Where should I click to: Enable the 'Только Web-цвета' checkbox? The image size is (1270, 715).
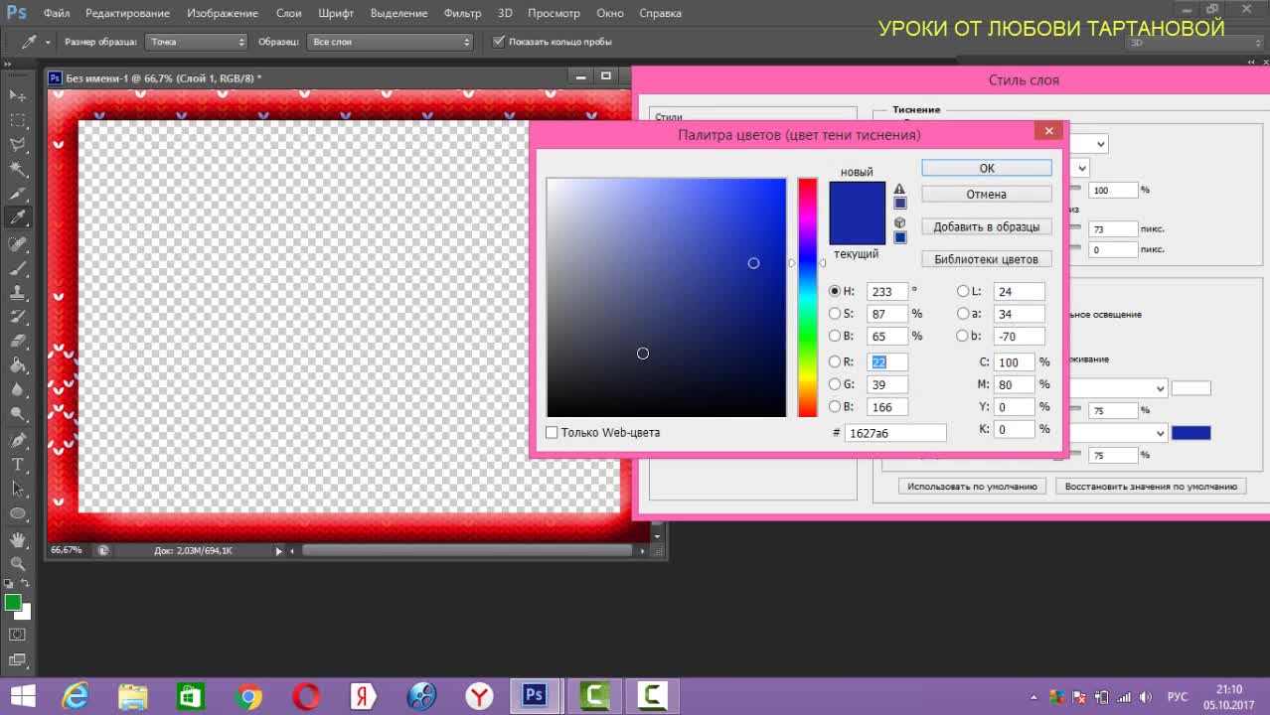pos(552,433)
